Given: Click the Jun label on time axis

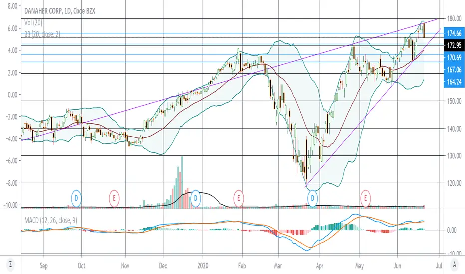Looking at the screenshot, I should pos(397,266).
